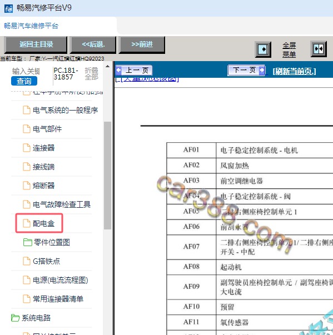Image resolution: width=333 pixels, height=335 pixels.
Task: Click the 返回主目录 button
Action: point(36,44)
